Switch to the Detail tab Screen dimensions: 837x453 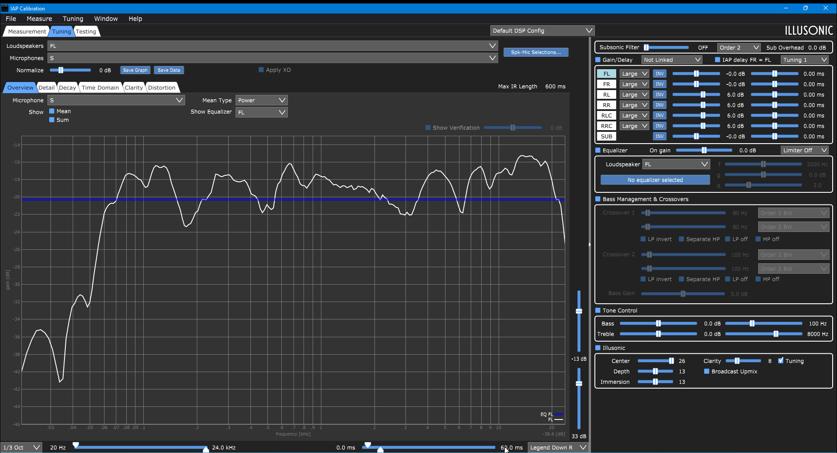47,87
